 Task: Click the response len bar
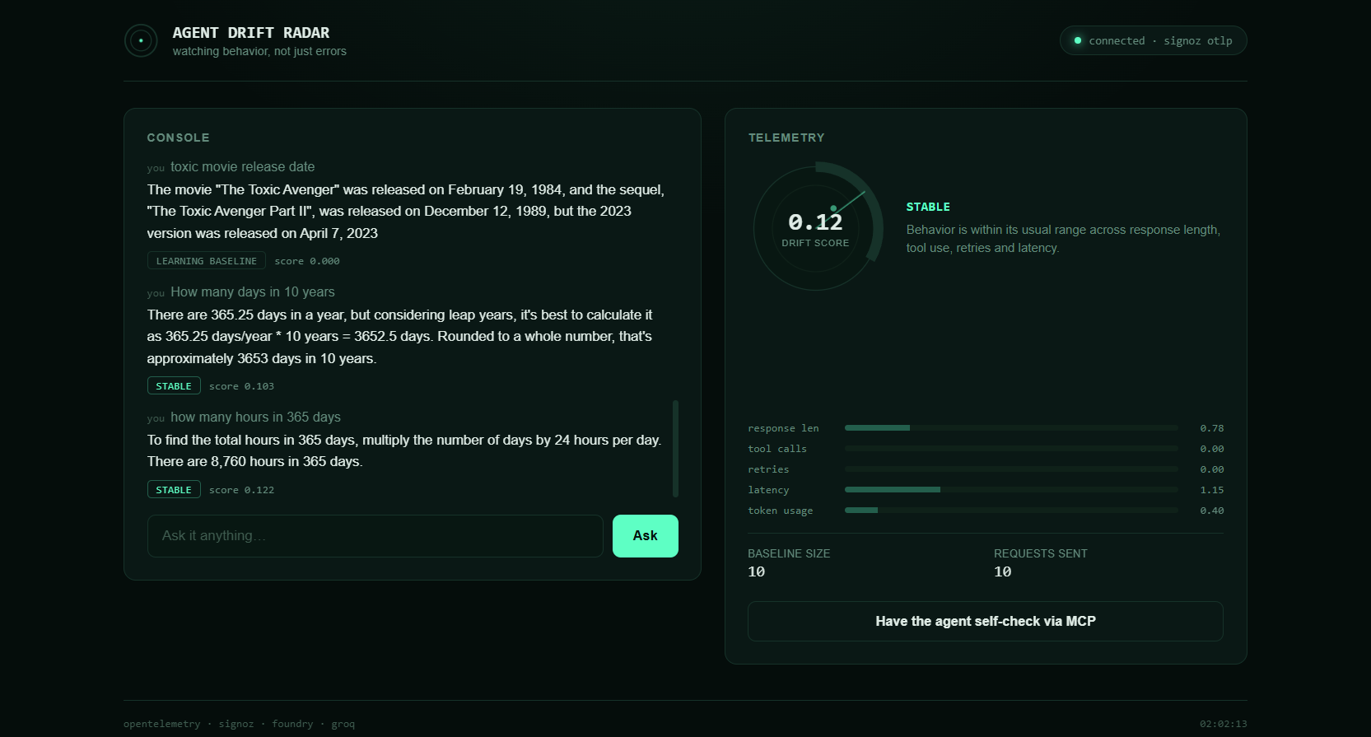pos(1011,428)
